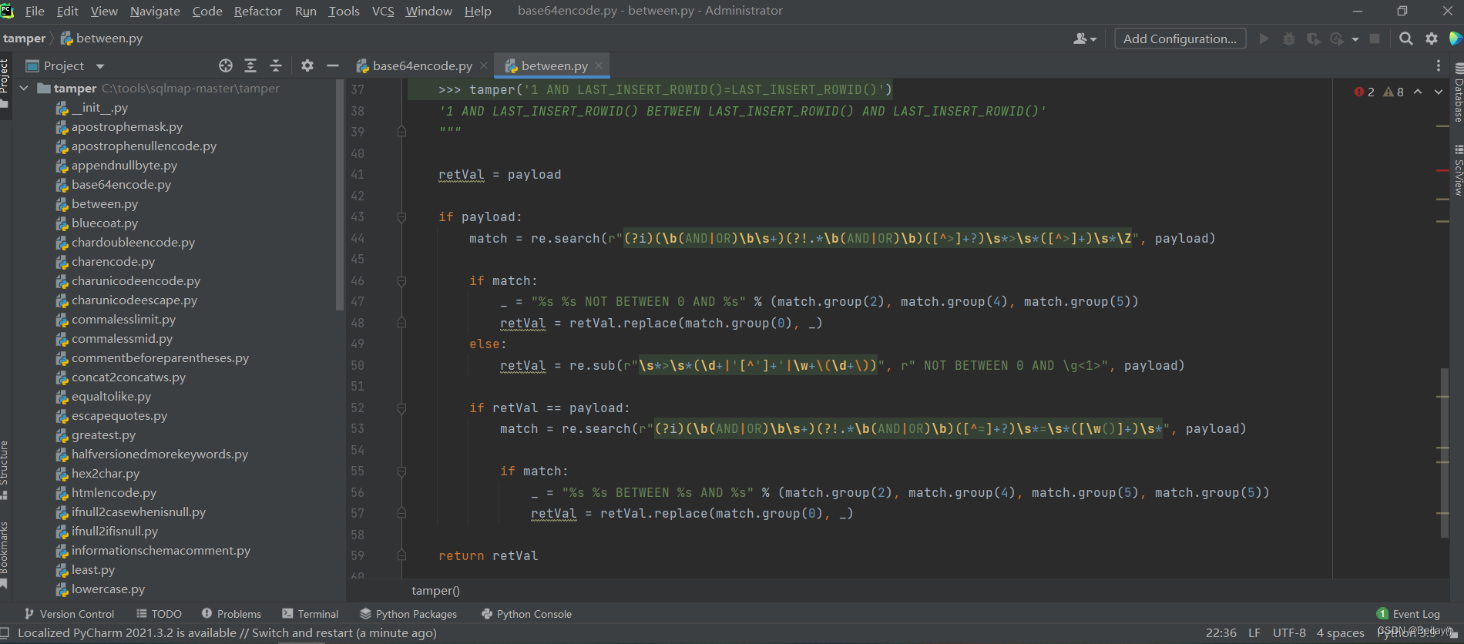Viewport: 1464px width, 644px height.
Task: Toggle fold at line 39 docstring end
Action: click(x=401, y=132)
